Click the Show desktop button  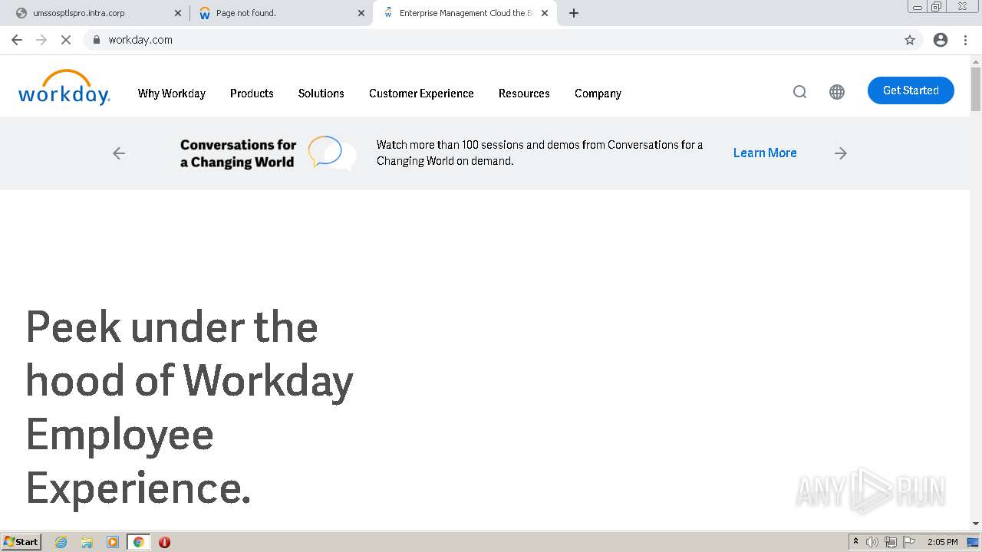pos(973,542)
